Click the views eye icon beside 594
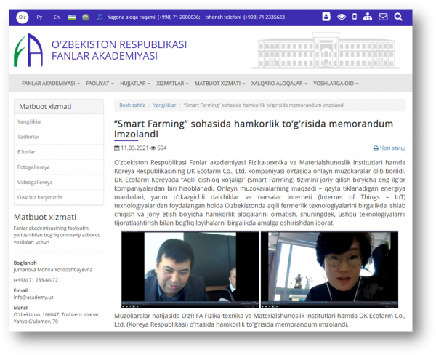Viewport: 436px width, 355px height. pos(153,148)
